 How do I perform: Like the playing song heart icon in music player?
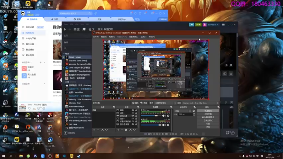(29, 108)
